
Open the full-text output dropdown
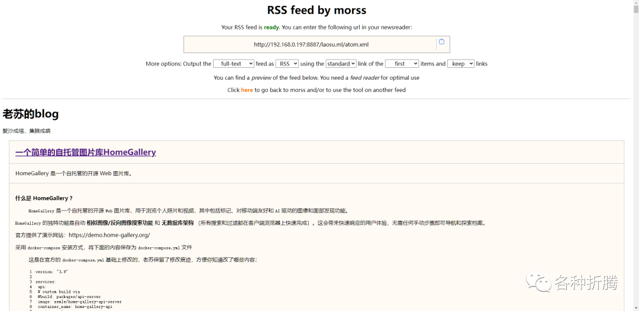click(234, 64)
